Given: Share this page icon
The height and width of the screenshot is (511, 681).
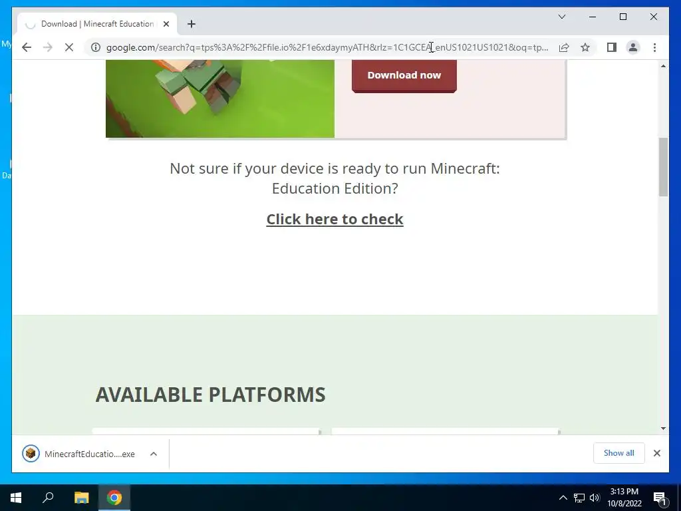Looking at the screenshot, I should pyautogui.click(x=564, y=47).
